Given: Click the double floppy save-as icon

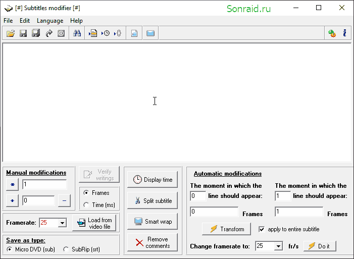Looking at the screenshot, I should click(36, 33).
